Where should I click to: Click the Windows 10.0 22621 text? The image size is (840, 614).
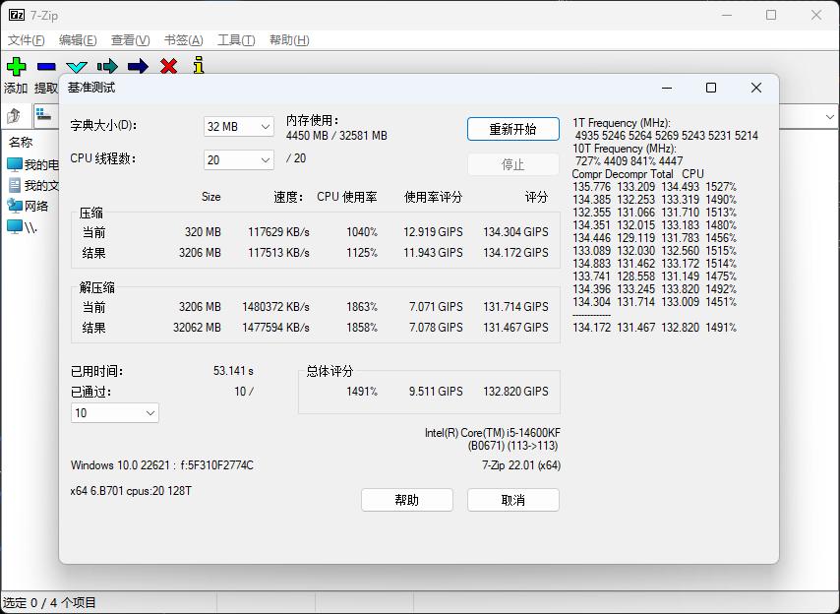click(x=120, y=465)
